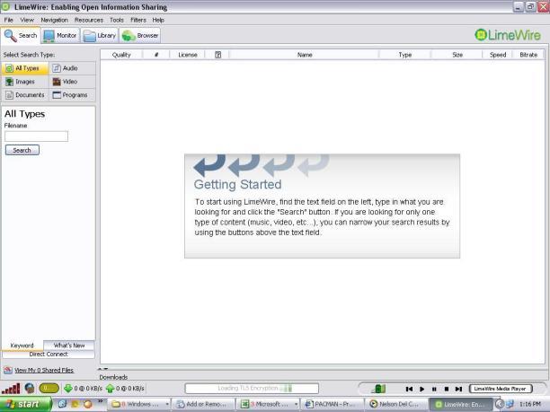550x412 pixels.
Task: Select Video search type
Action: [72, 82]
